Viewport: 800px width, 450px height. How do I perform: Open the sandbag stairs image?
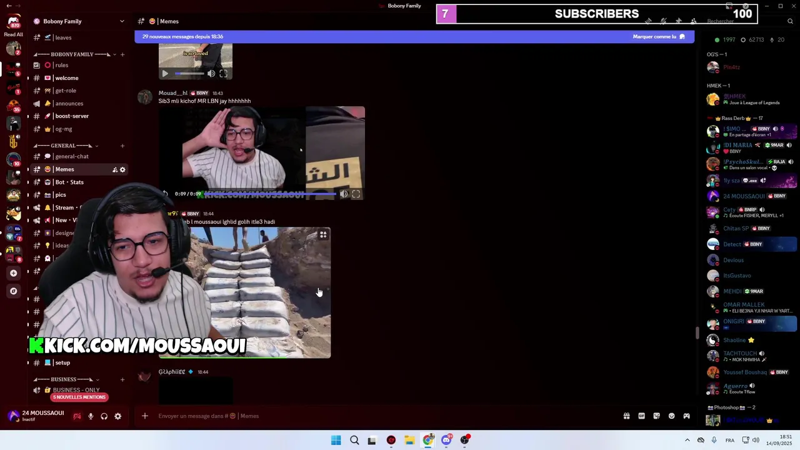tap(244, 292)
